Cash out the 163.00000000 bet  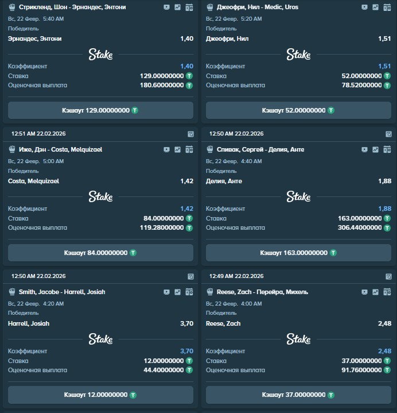tap(298, 253)
